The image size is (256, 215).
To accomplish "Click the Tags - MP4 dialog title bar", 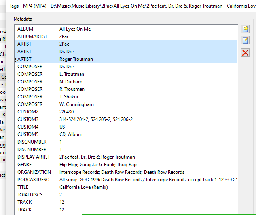I will click(131, 6).
